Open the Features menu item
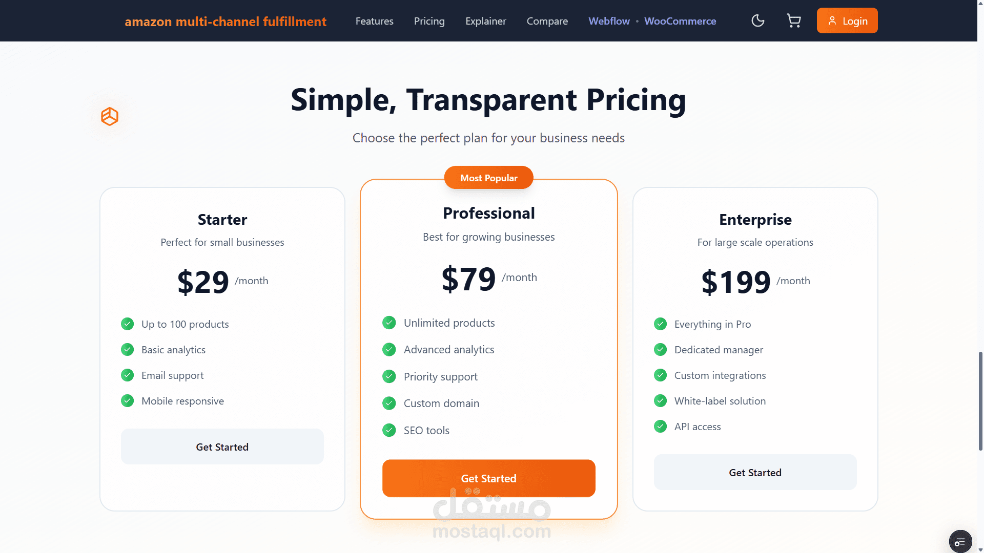984x553 pixels. [x=374, y=21]
